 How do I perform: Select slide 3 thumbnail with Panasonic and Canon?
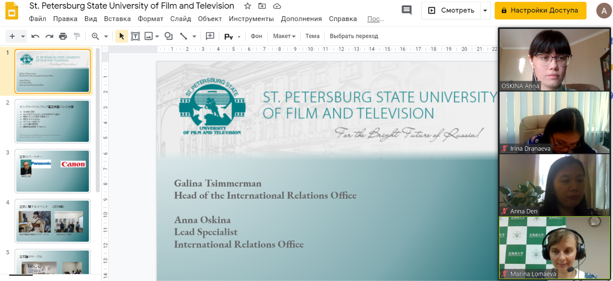click(x=53, y=171)
